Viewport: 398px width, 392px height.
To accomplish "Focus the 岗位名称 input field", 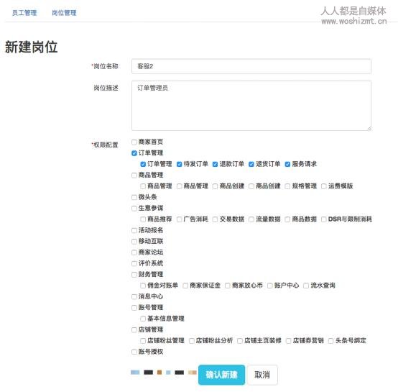I will 251,66.
